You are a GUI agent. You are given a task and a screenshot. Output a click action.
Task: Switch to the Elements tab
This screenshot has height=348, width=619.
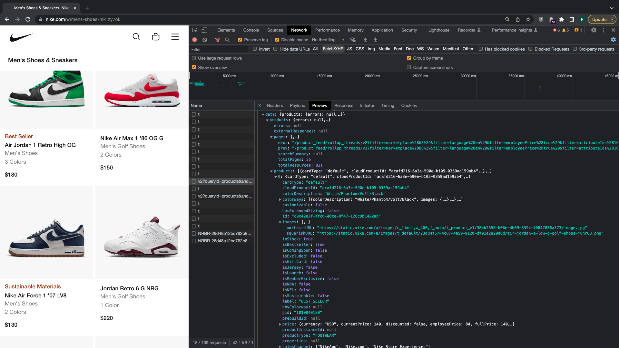pos(226,30)
